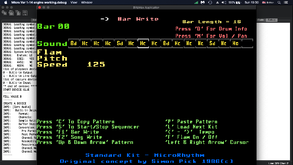The width and height of the screenshot is (293, 165).
Task: Click "Press 'D' For Drum Info" text
Action: click(211, 29)
